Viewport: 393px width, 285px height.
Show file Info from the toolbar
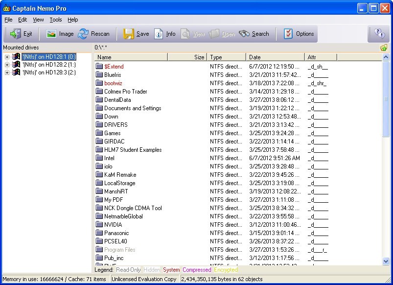[x=159, y=34]
